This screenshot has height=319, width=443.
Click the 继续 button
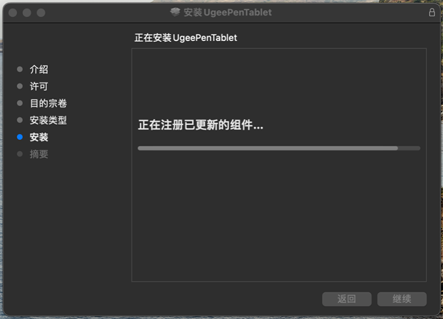pyautogui.click(x=402, y=299)
